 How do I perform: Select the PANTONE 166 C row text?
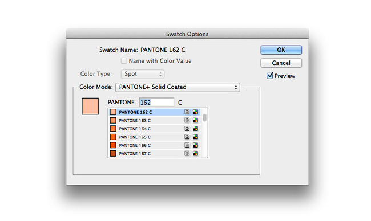point(135,145)
